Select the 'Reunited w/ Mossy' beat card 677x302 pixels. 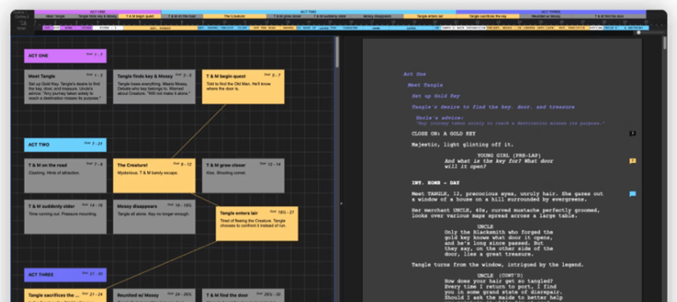(154, 295)
